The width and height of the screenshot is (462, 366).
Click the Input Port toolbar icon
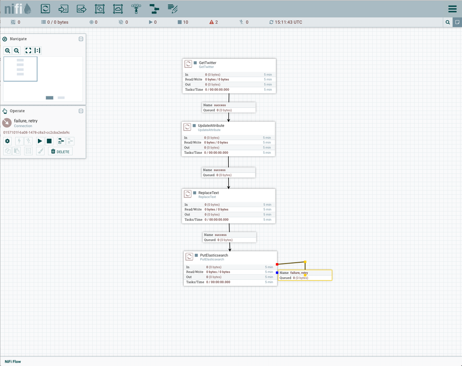(x=63, y=8)
